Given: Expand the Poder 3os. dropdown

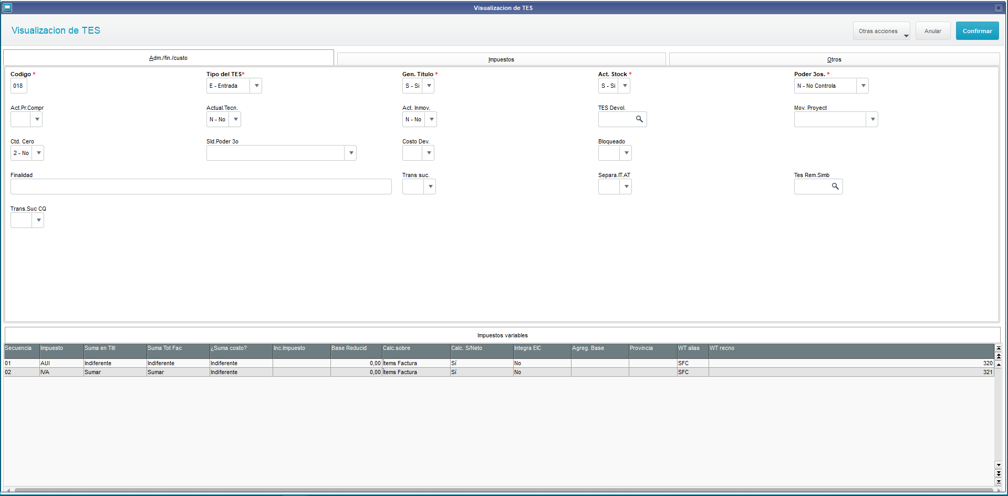Looking at the screenshot, I should (863, 86).
